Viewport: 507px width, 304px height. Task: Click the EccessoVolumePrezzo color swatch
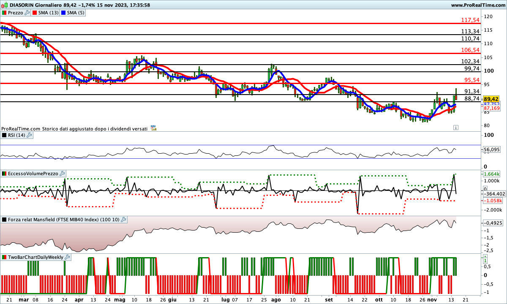[x=4, y=174]
